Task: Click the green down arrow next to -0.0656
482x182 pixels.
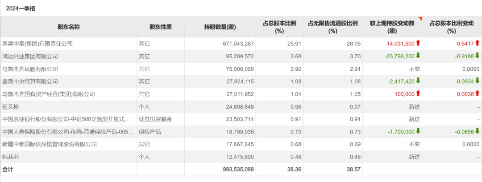Action: 477,131
